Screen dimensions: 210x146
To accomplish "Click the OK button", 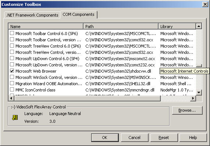I will pos(105,138).
